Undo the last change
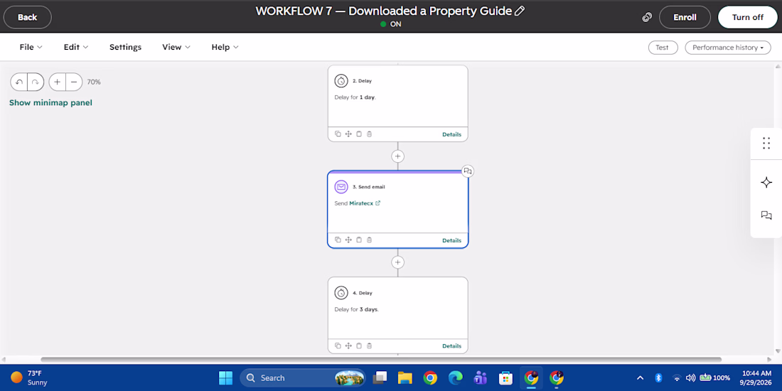 (x=19, y=82)
